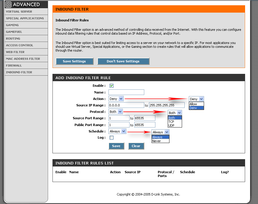
Task: Open the Firewall settings
Action: (x=26, y=65)
